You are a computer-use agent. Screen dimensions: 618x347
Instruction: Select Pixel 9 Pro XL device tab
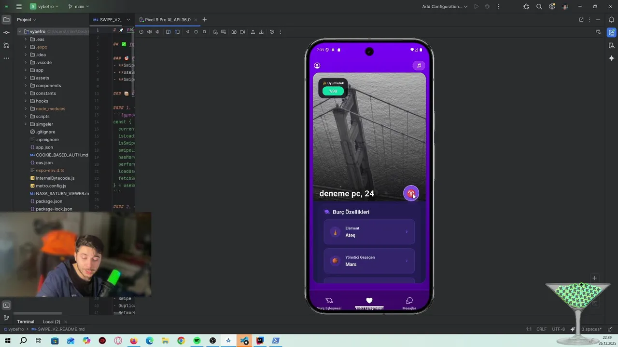[x=168, y=20]
